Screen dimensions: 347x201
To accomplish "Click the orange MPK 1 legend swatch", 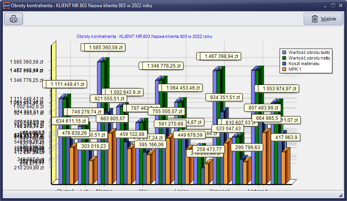I will point(285,69).
